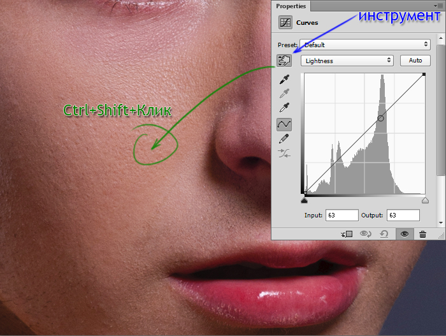
Task: Switch to the Properties tab
Action: pos(291,6)
